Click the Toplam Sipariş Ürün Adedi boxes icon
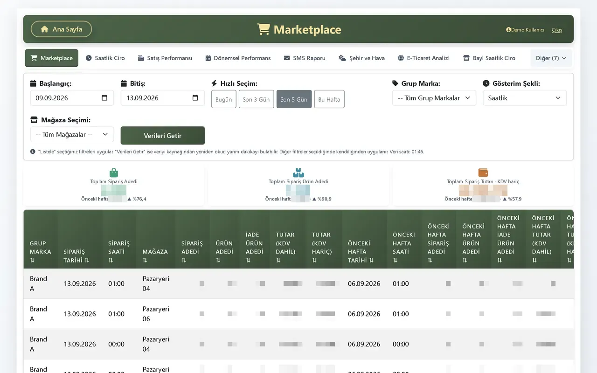Image resolution: width=597 pixels, height=373 pixels. point(298,173)
